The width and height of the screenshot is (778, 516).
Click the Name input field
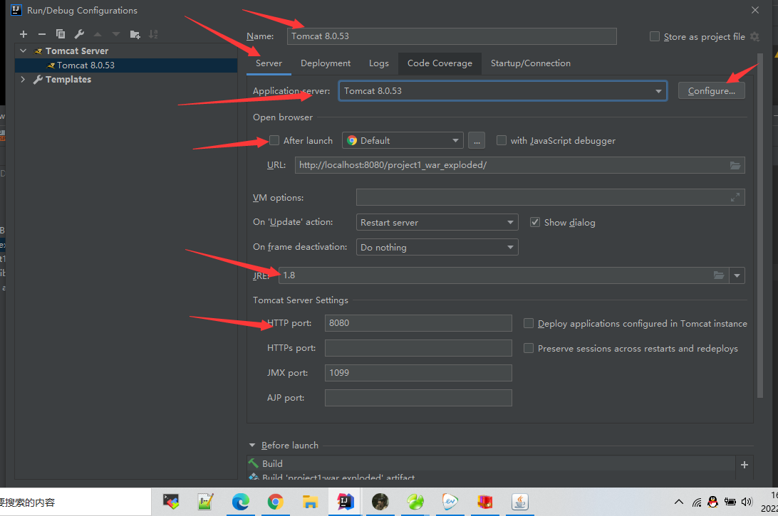click(x=452, y=36)
